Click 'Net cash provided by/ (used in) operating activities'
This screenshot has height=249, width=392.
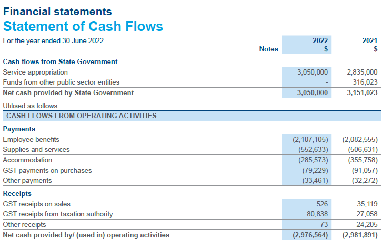tap(86, 235)
